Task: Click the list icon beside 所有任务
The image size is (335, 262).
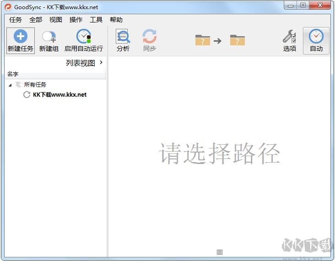Action: (18, 84)
